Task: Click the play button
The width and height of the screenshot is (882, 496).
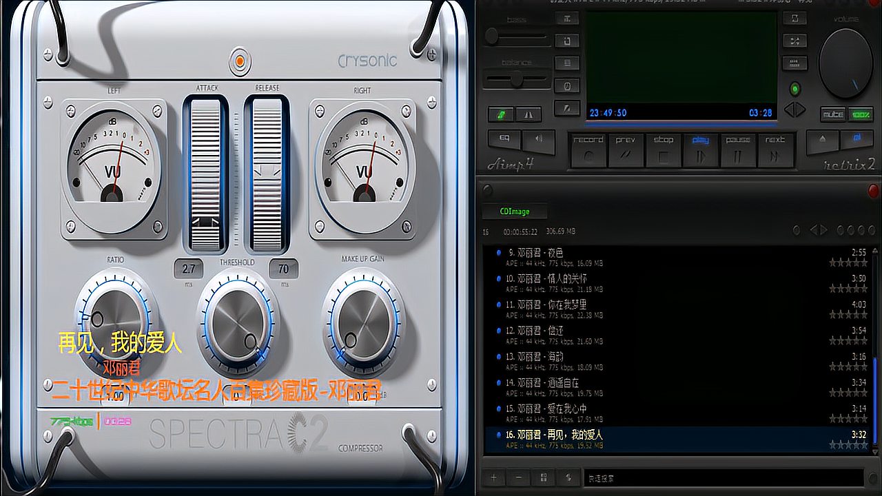Action: coord(700,149)
